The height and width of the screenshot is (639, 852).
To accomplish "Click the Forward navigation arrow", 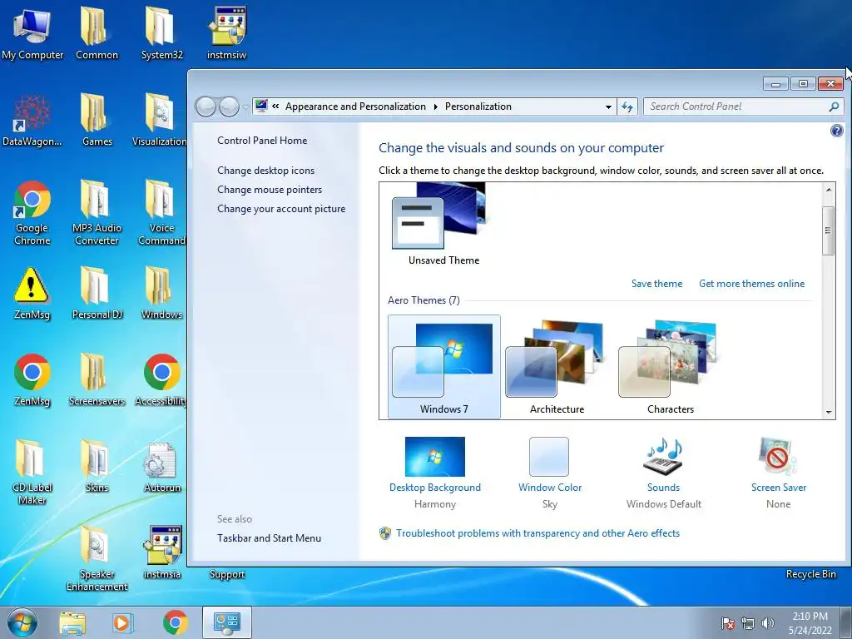I will click(x=229, y=106).
